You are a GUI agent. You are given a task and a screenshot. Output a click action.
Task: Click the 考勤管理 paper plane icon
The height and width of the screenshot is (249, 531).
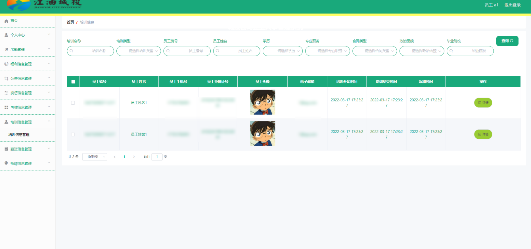click(x=6, y=49)
